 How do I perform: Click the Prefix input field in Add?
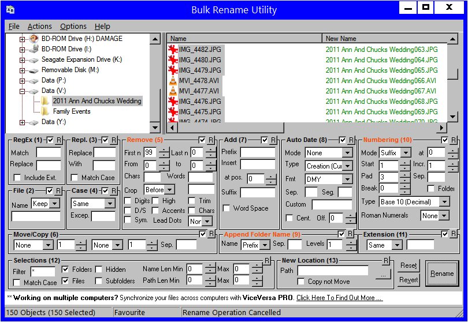click(258, 152)
